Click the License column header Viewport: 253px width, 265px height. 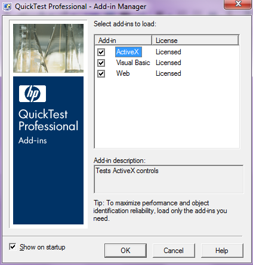(195, 41)
